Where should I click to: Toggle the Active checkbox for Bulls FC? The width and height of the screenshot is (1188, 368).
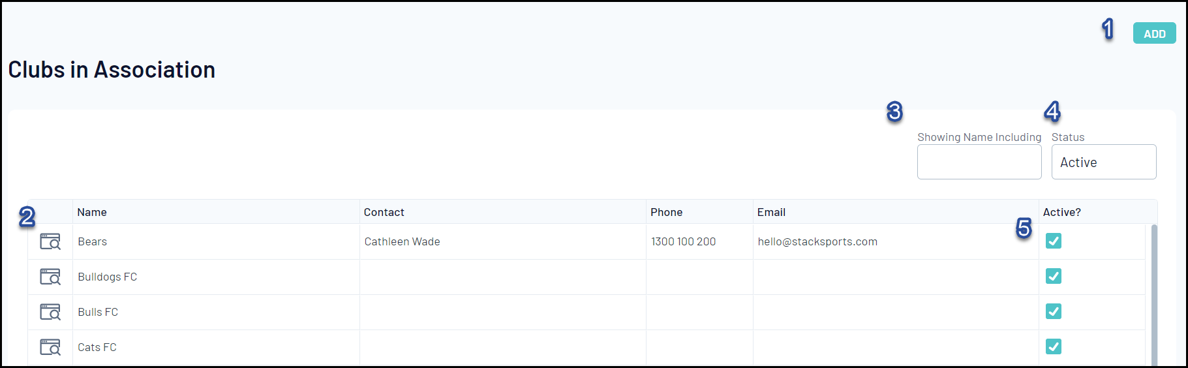pyautogui.click(x=1054, y=311)
